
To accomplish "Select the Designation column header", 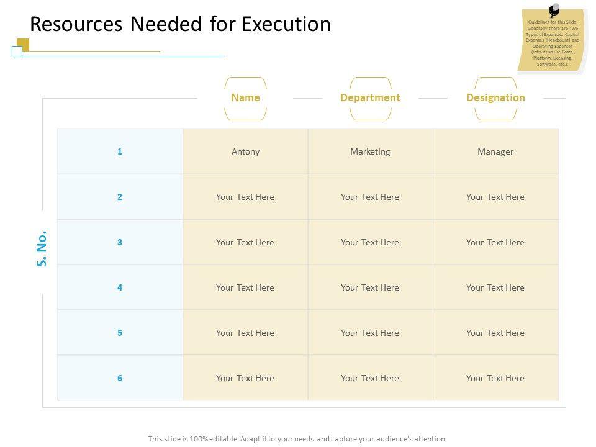I will (495, 97).
